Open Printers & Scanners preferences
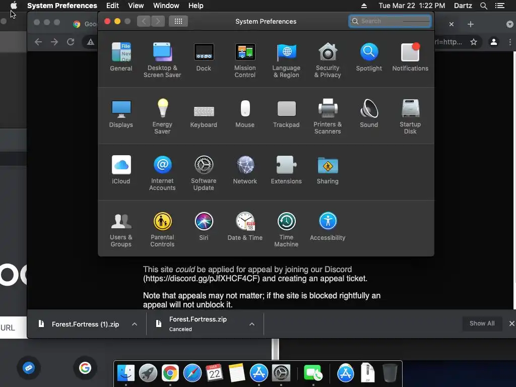Image resolution: width=516 pixels, height=387 pixels. (328, 116)
